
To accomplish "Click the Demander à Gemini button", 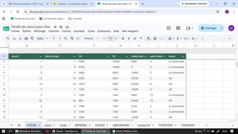I will tap(194, 4).
